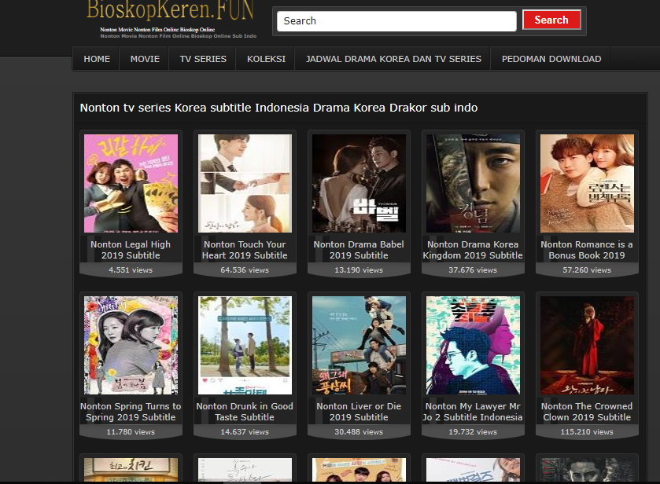The height and width of the screenshot is (484, 660).
Task: Open My Lawyer Mr Jo 2 poster
Action: tap(473, 345)
